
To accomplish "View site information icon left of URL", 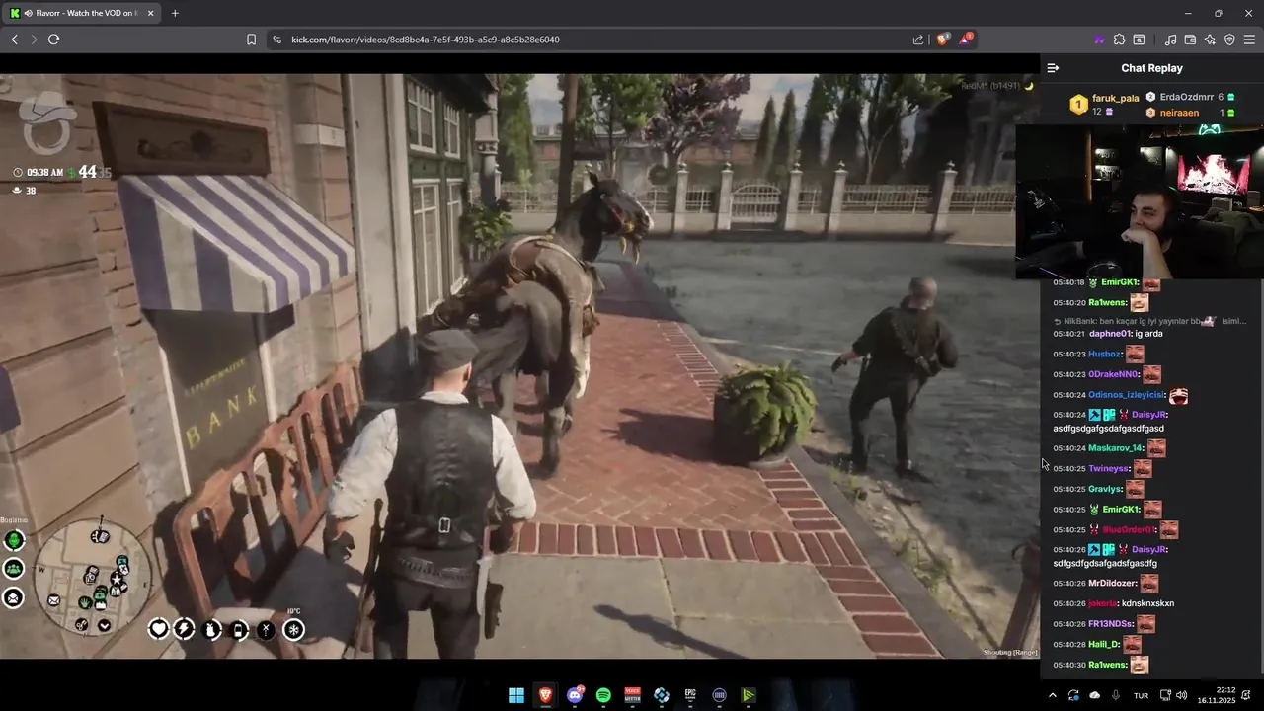I will click(x=276, y=39).
